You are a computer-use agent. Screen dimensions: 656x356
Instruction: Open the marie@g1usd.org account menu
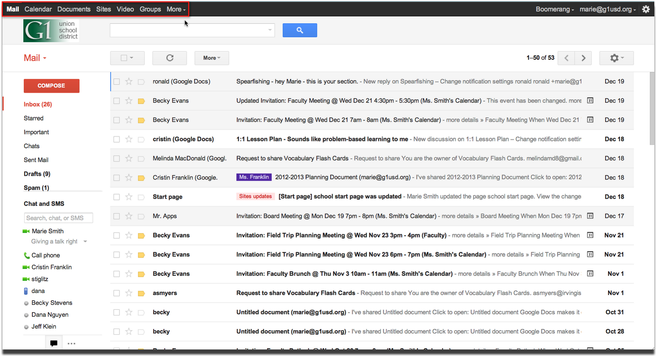click(608, 9)
